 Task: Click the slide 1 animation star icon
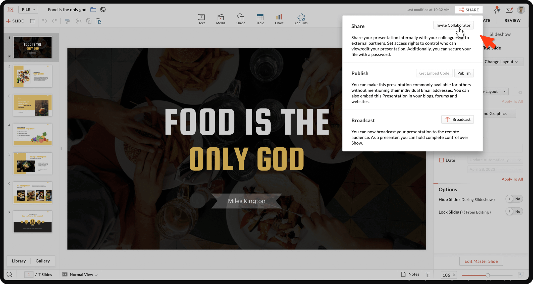(x=9, y=57)
